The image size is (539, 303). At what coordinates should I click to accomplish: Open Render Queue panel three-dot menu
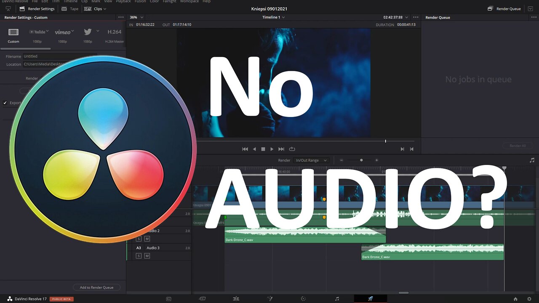[534, 17]
